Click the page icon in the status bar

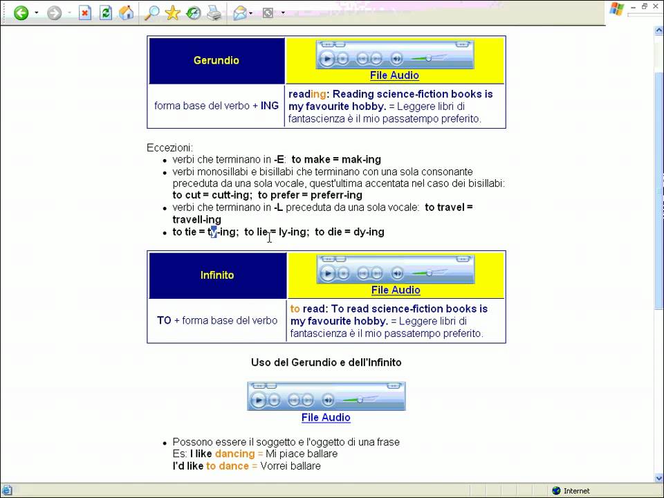click(7, 491)
